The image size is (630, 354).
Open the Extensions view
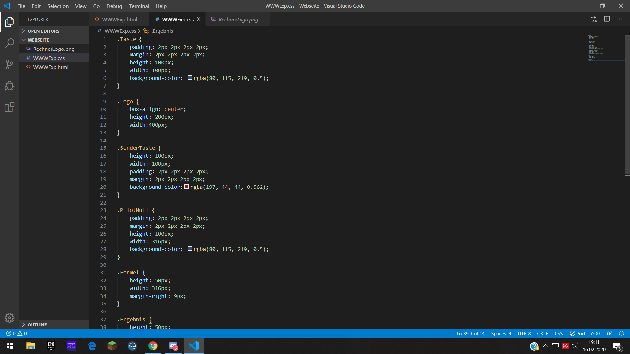pos(10,107)
